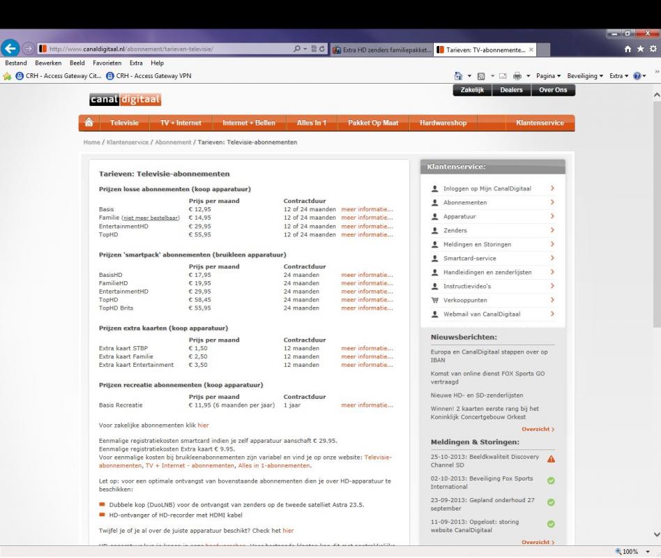Open the Televisie navigation tab
The height and width of the screenshot is (558, 661).
[124, 123]
